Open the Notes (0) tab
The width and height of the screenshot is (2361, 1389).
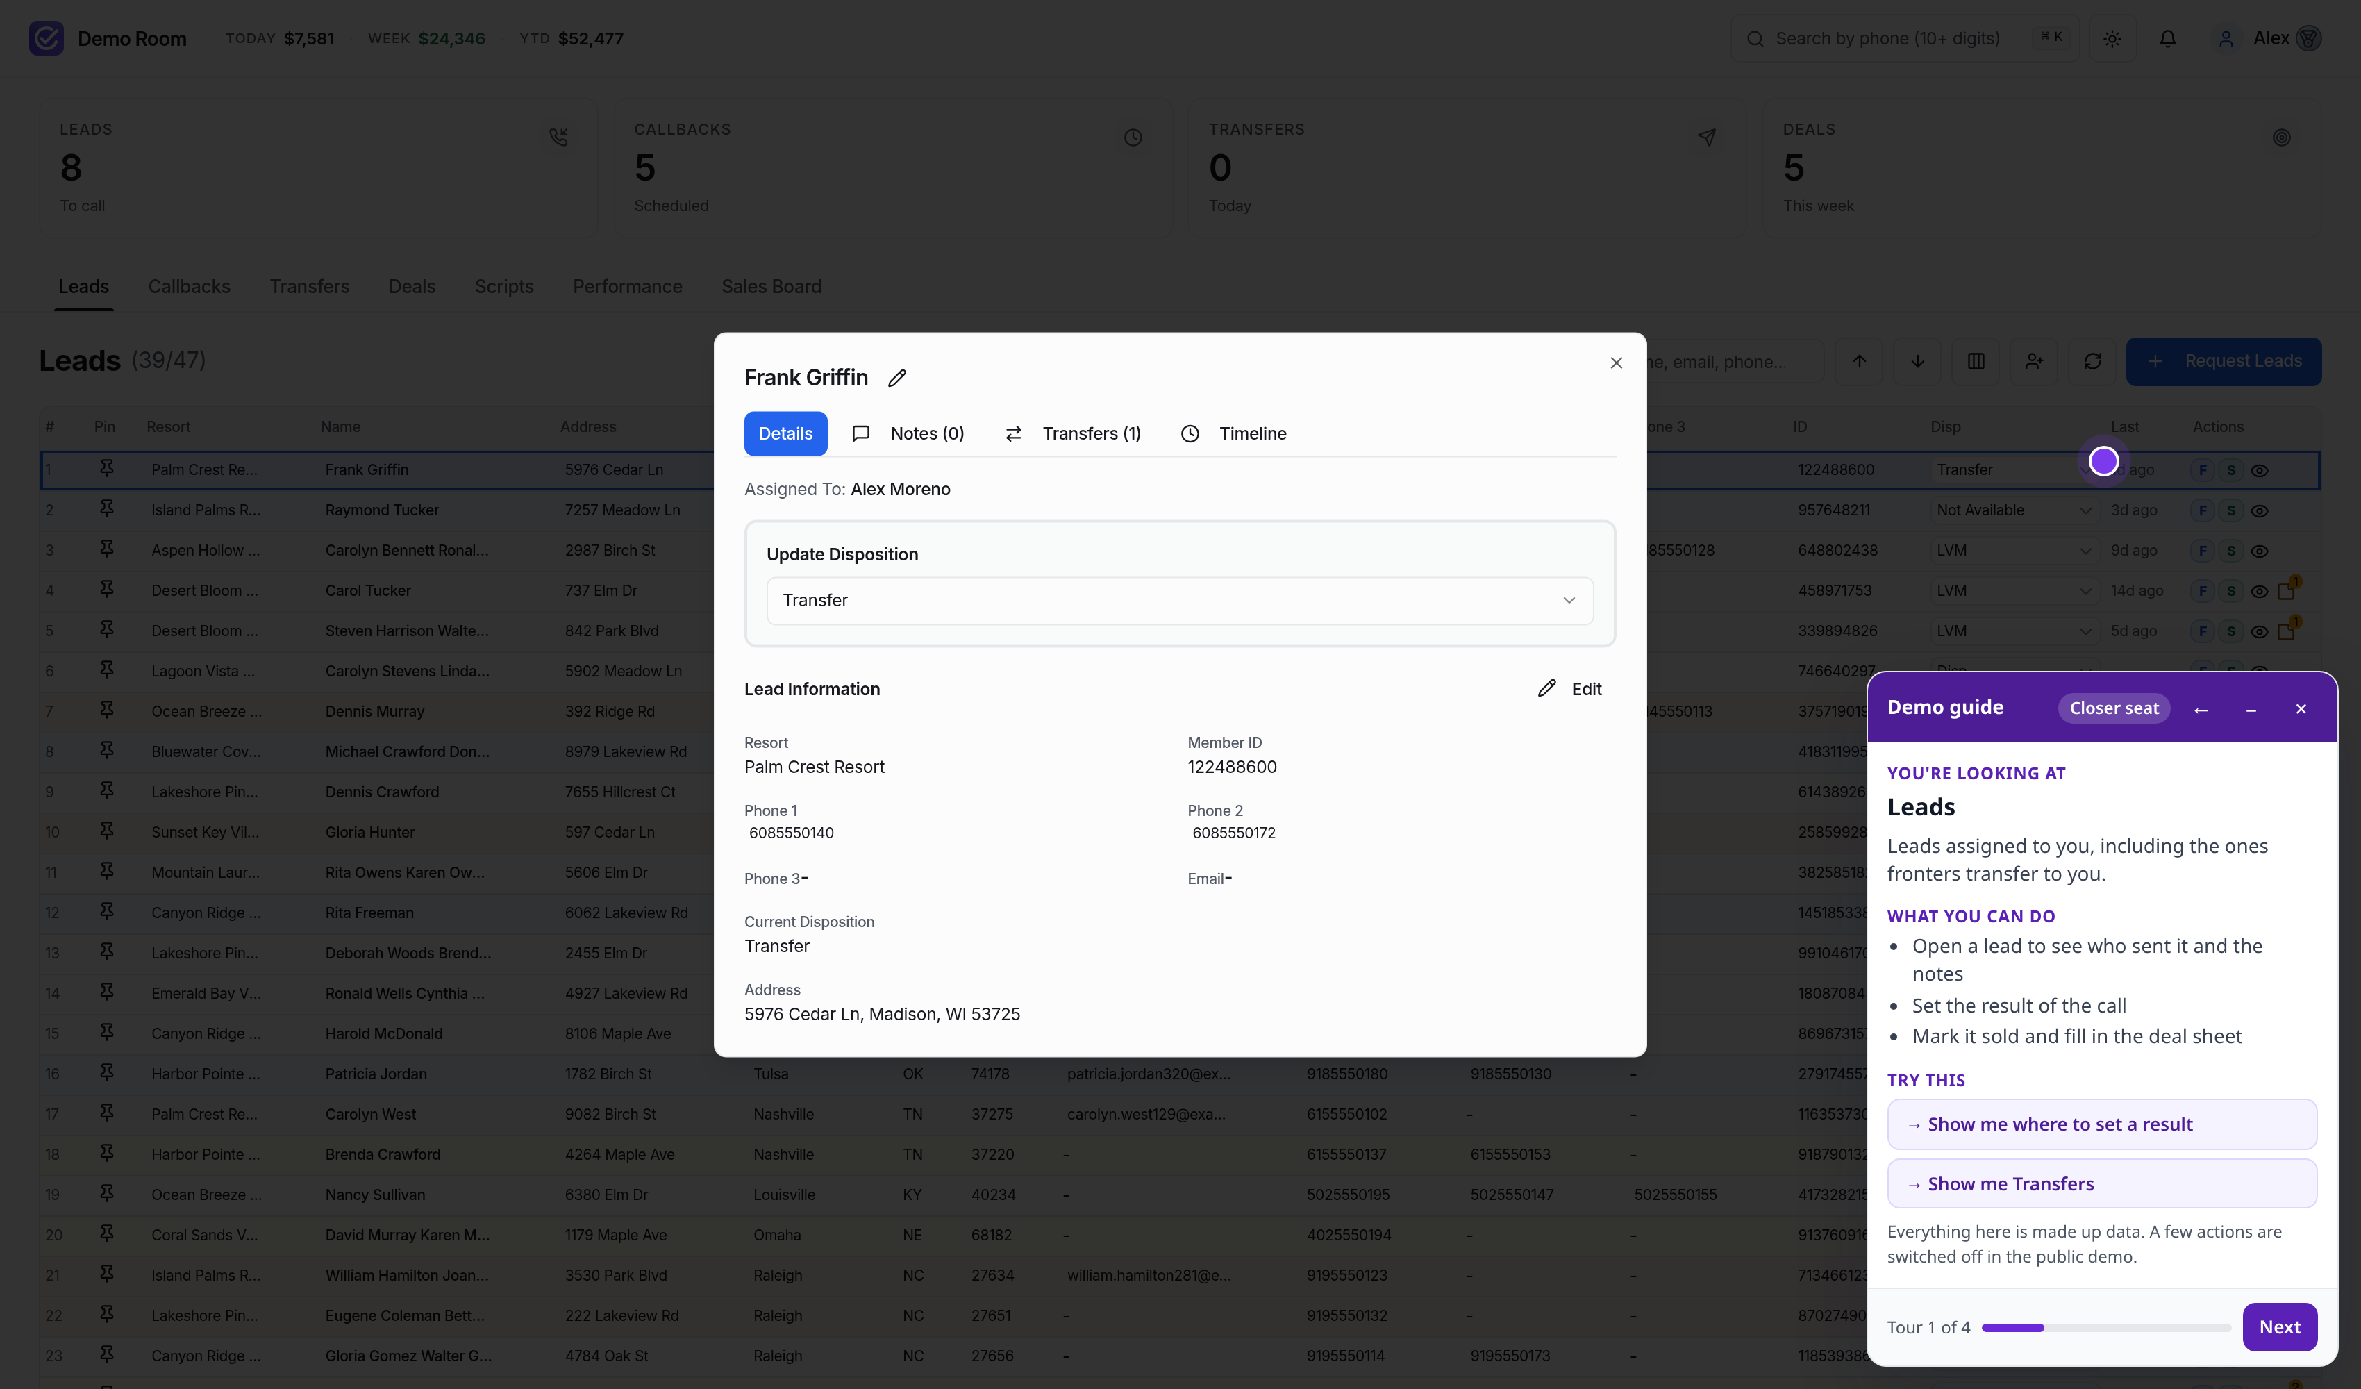pyautogui.click(x=908, y=433)
